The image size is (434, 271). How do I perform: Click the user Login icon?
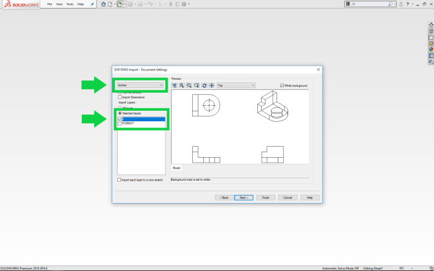pos(401,4)
